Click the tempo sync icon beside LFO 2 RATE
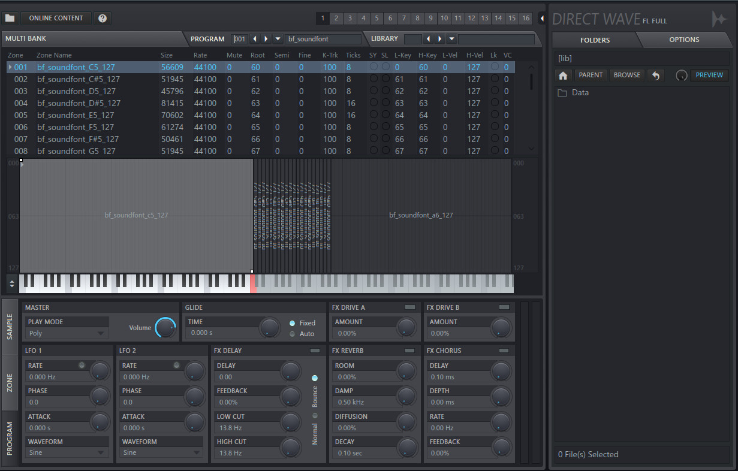This screenshot has height=471, width=738. (x=177, y=364)
